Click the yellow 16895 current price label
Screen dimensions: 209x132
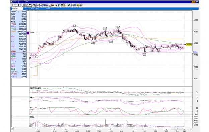(189, 45)
